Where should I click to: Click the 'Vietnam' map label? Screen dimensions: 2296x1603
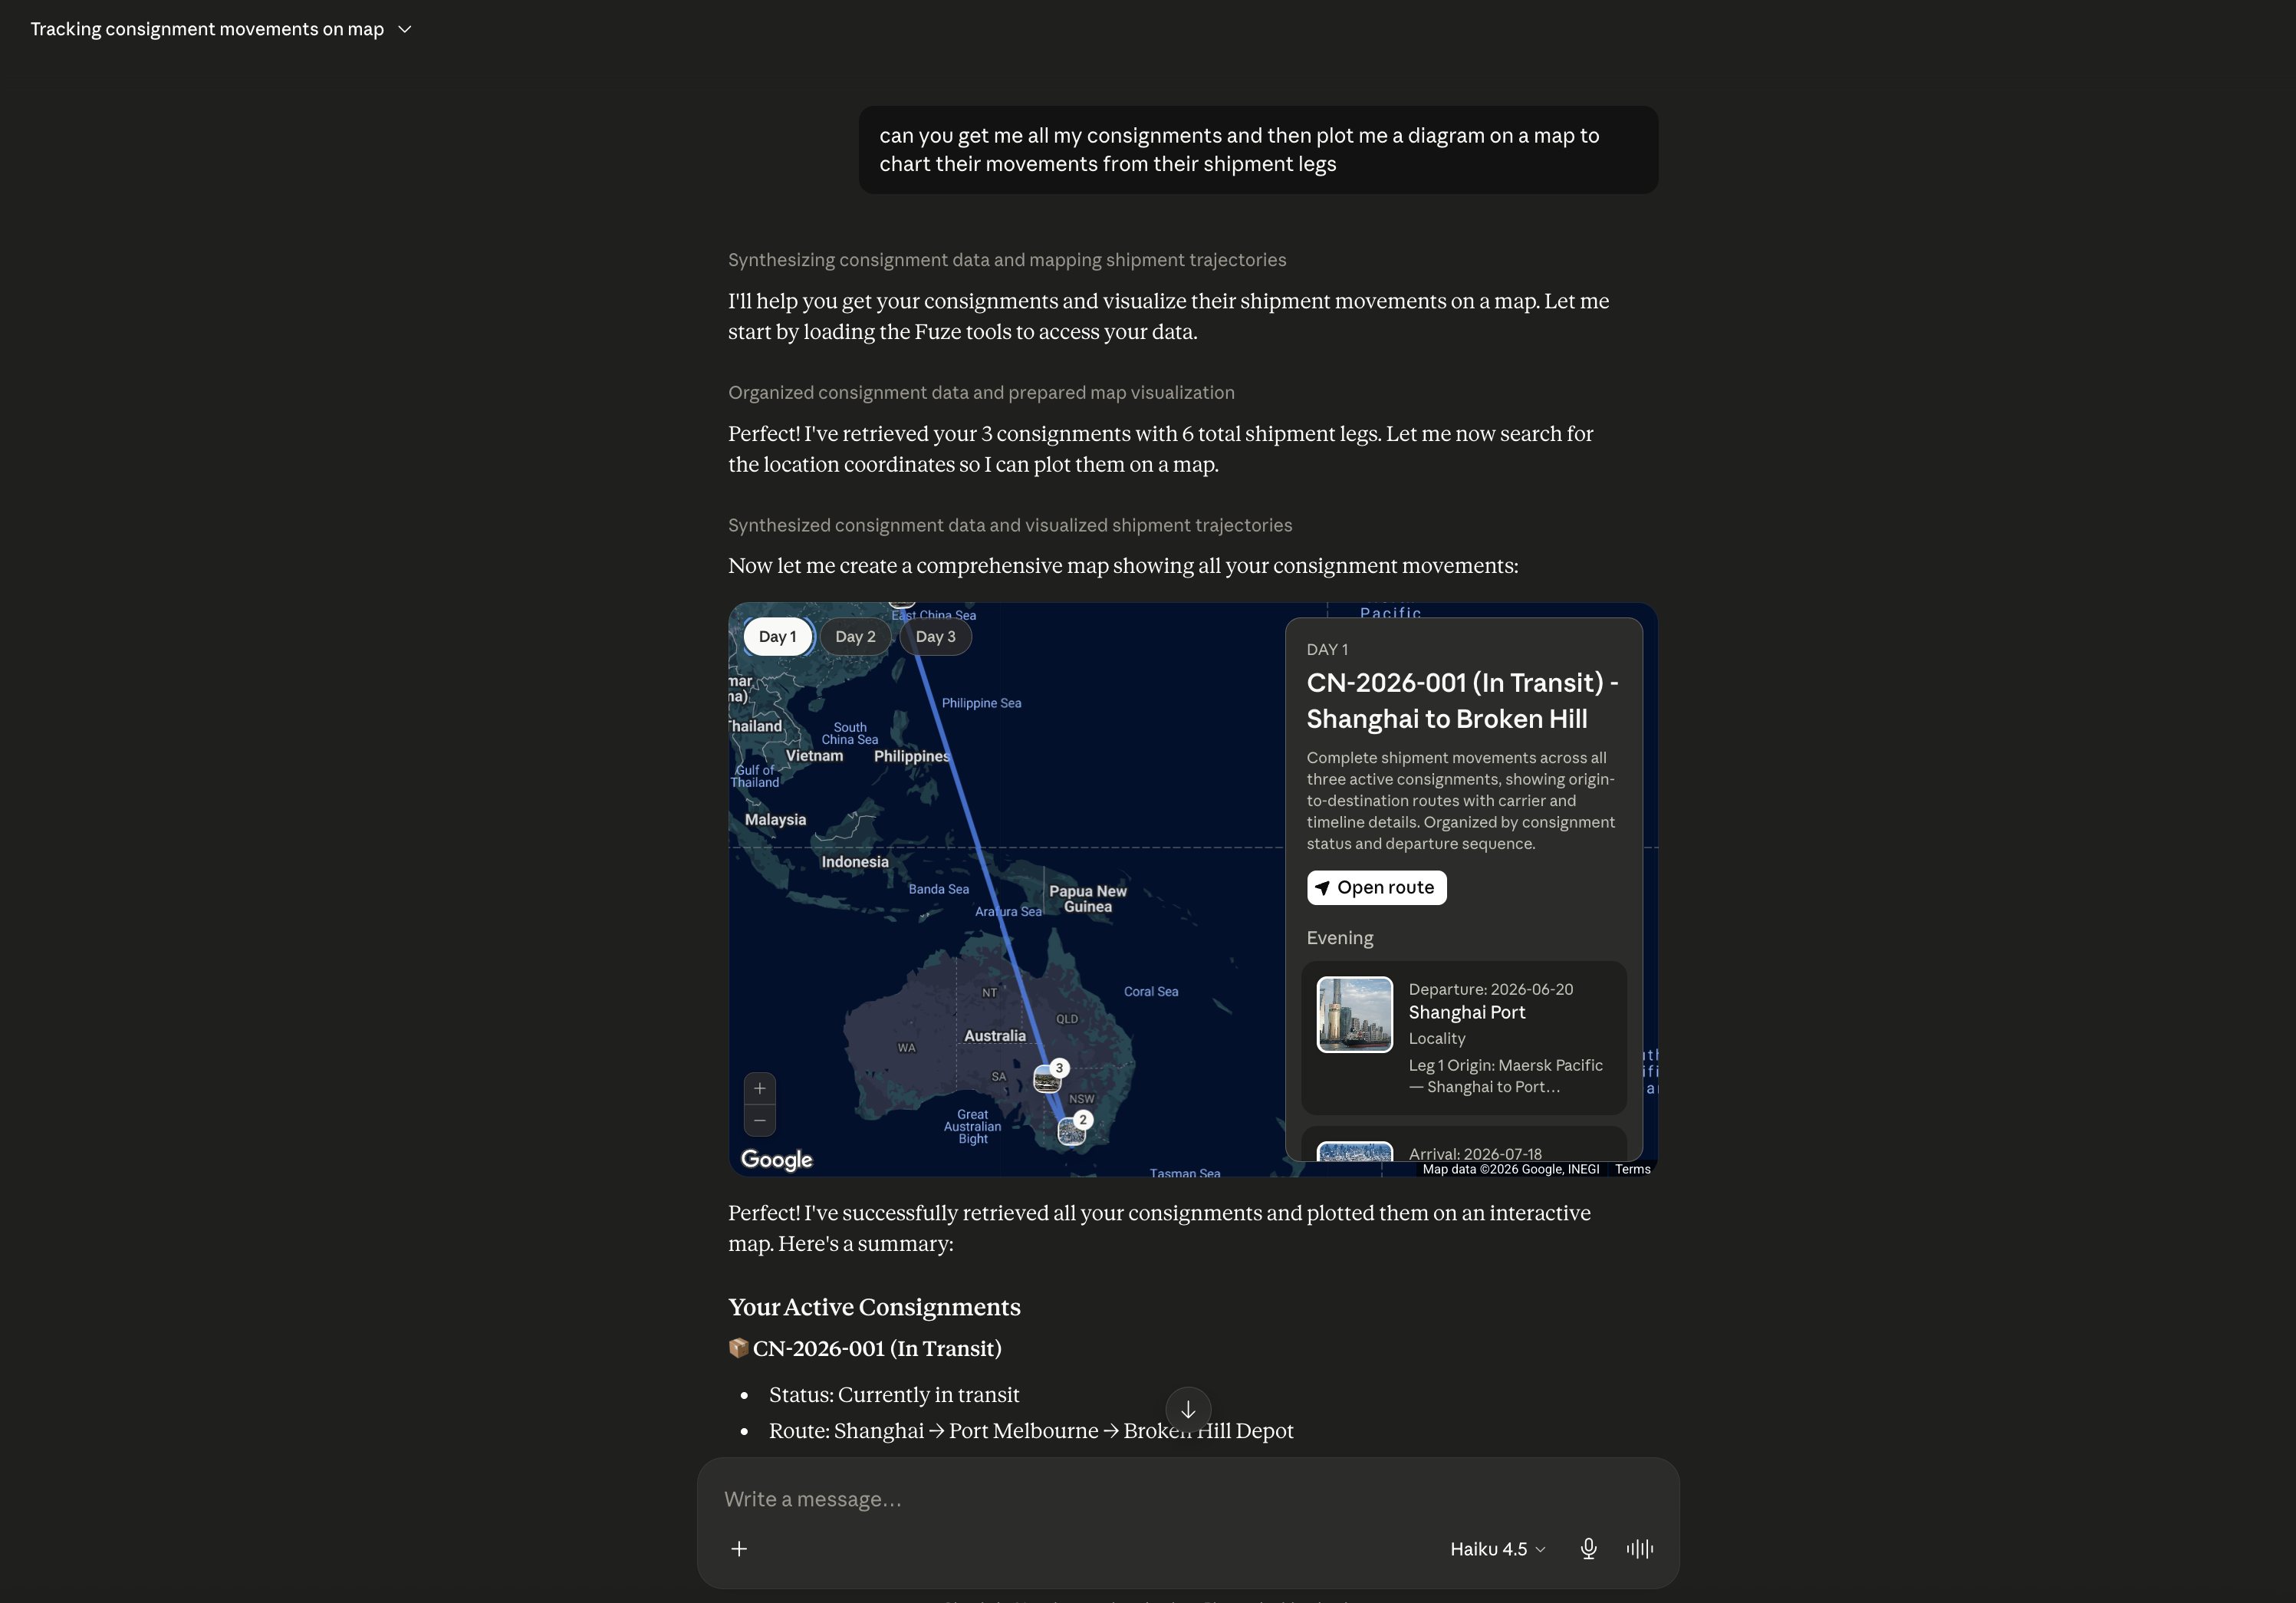[x=814, y=756]
